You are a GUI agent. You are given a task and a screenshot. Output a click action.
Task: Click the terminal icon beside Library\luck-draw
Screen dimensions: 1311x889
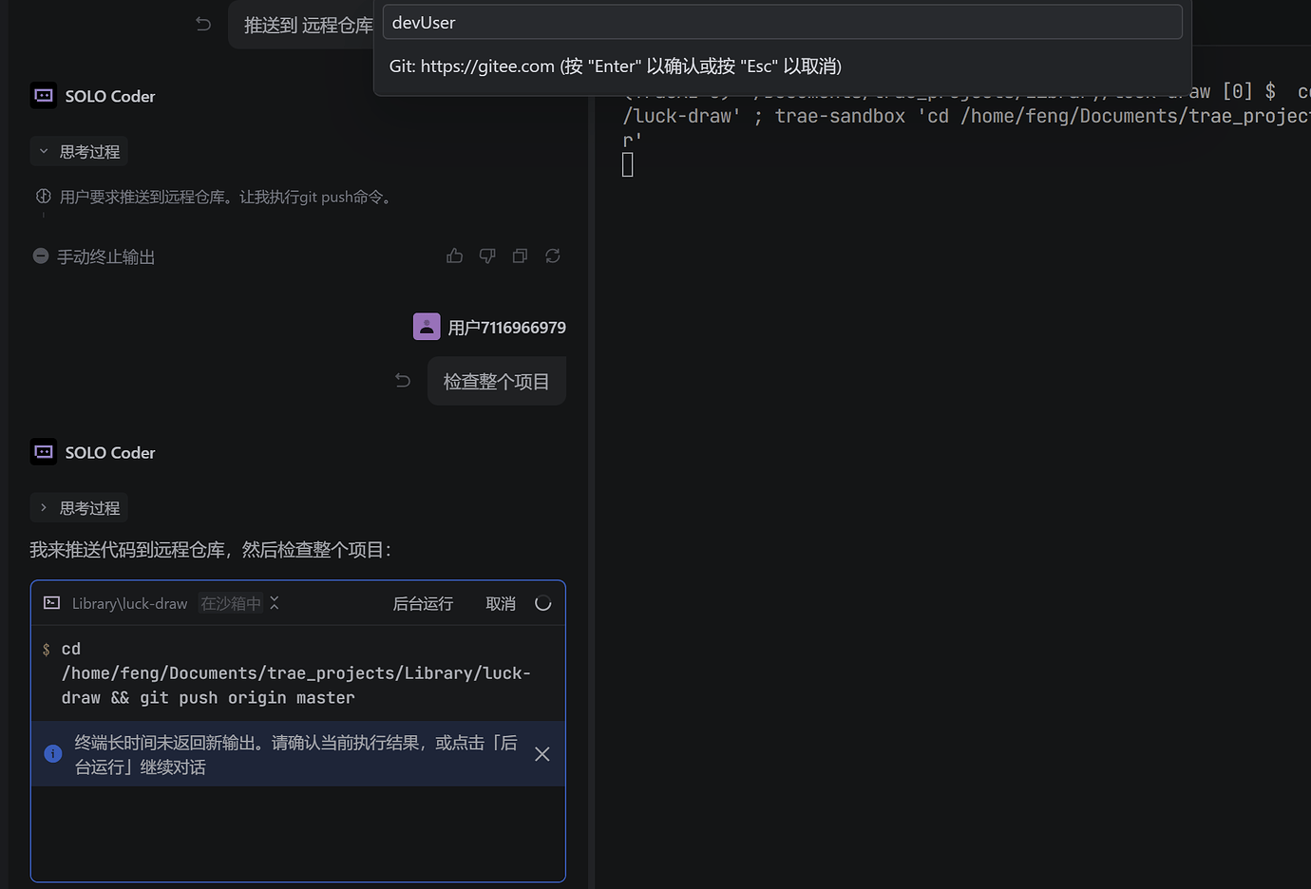click(52, 603)
